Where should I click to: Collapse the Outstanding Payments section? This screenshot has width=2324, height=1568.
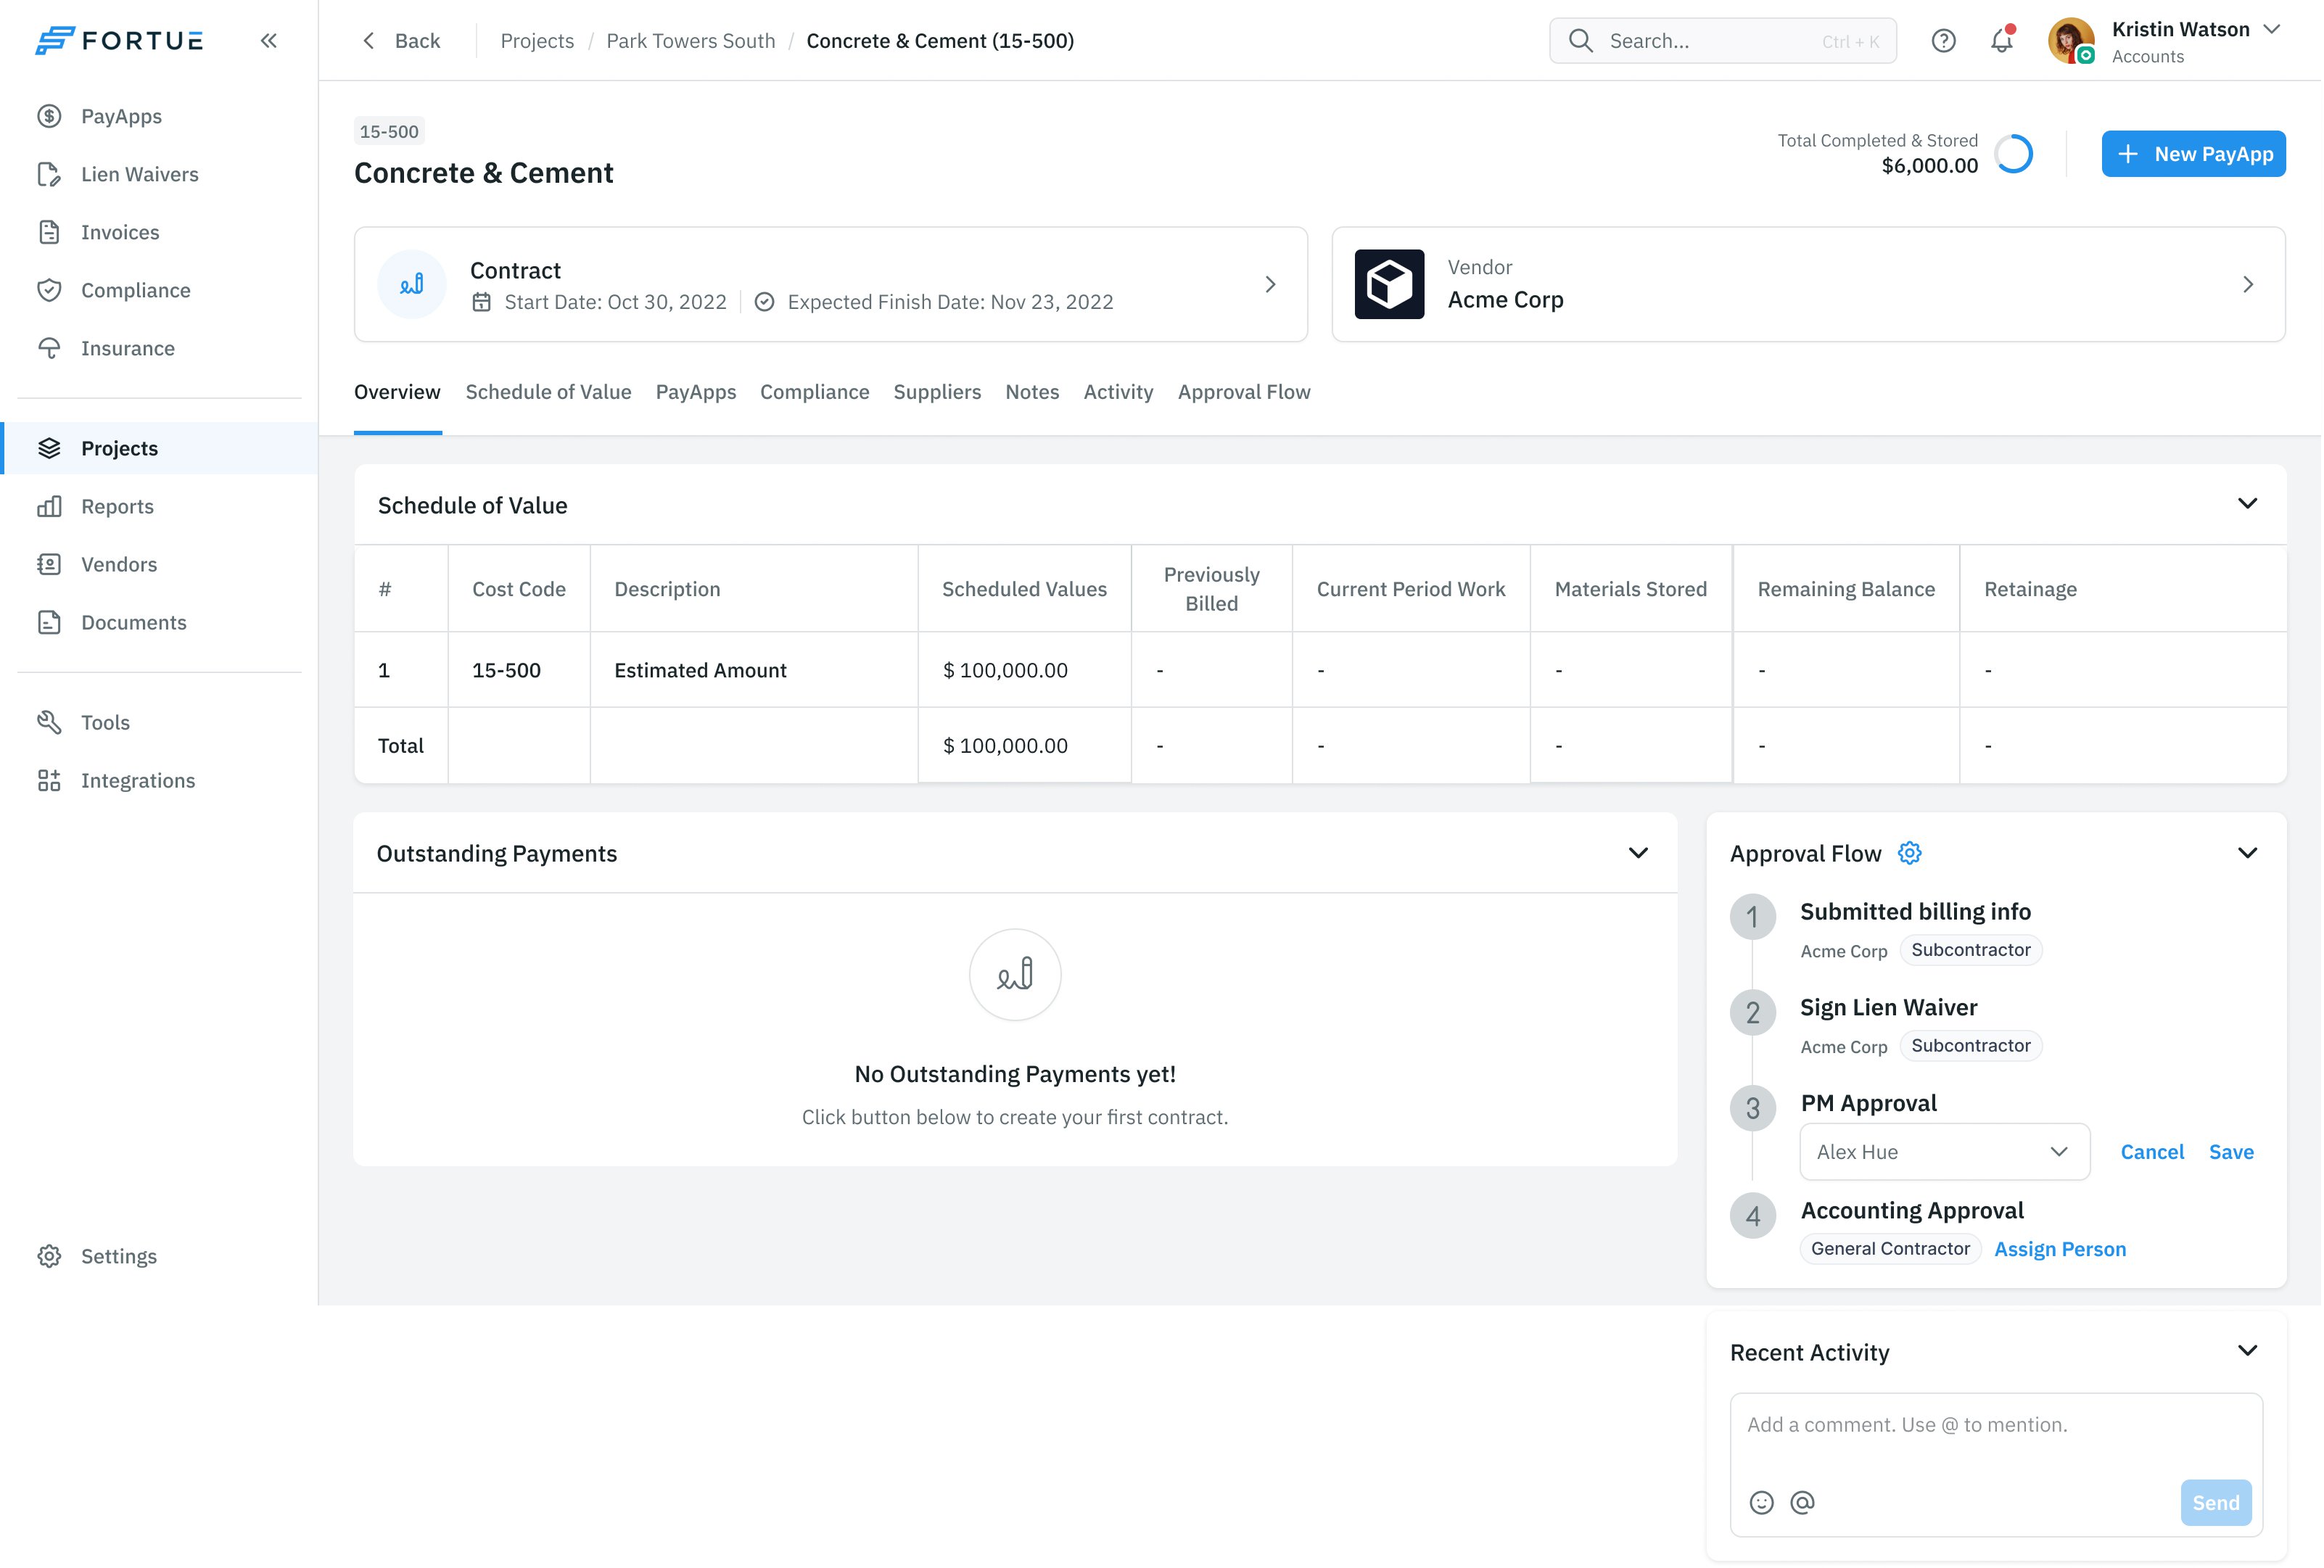tap(1638, 853)
